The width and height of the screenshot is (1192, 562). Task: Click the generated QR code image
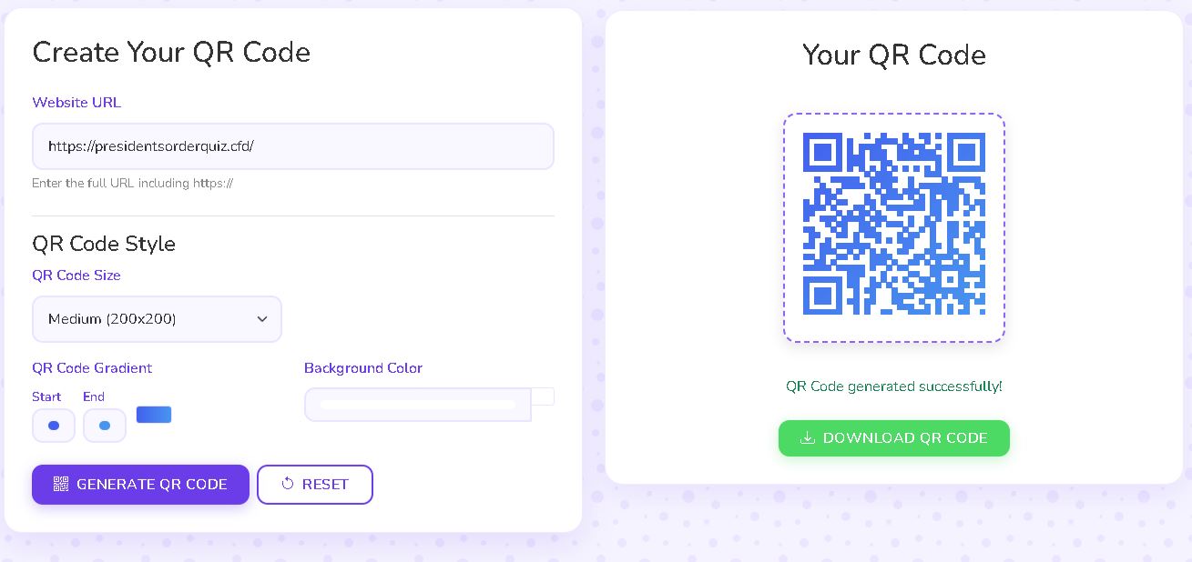point(894,224)
